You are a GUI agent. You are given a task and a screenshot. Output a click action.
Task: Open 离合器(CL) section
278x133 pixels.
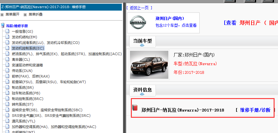coord(21,59)
